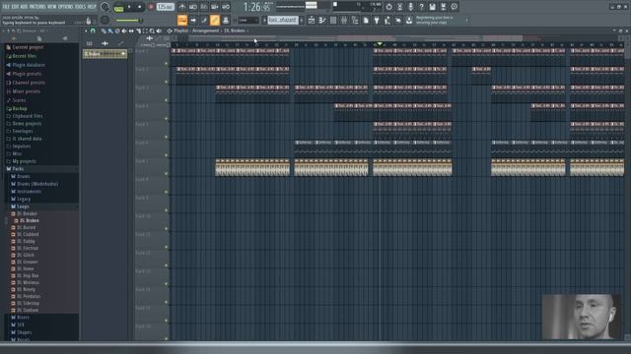The width and height of the screenshot is (631, 354).
Task: Click the green main pitch slider
Action: pos(128,20)
